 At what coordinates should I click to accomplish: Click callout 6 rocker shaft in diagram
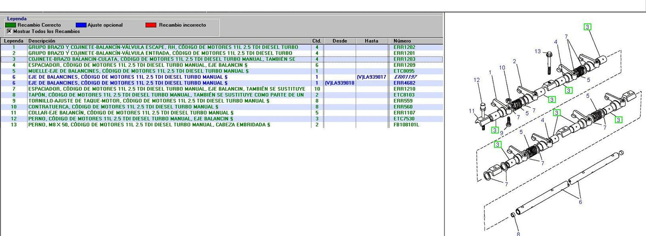point(580,202)
